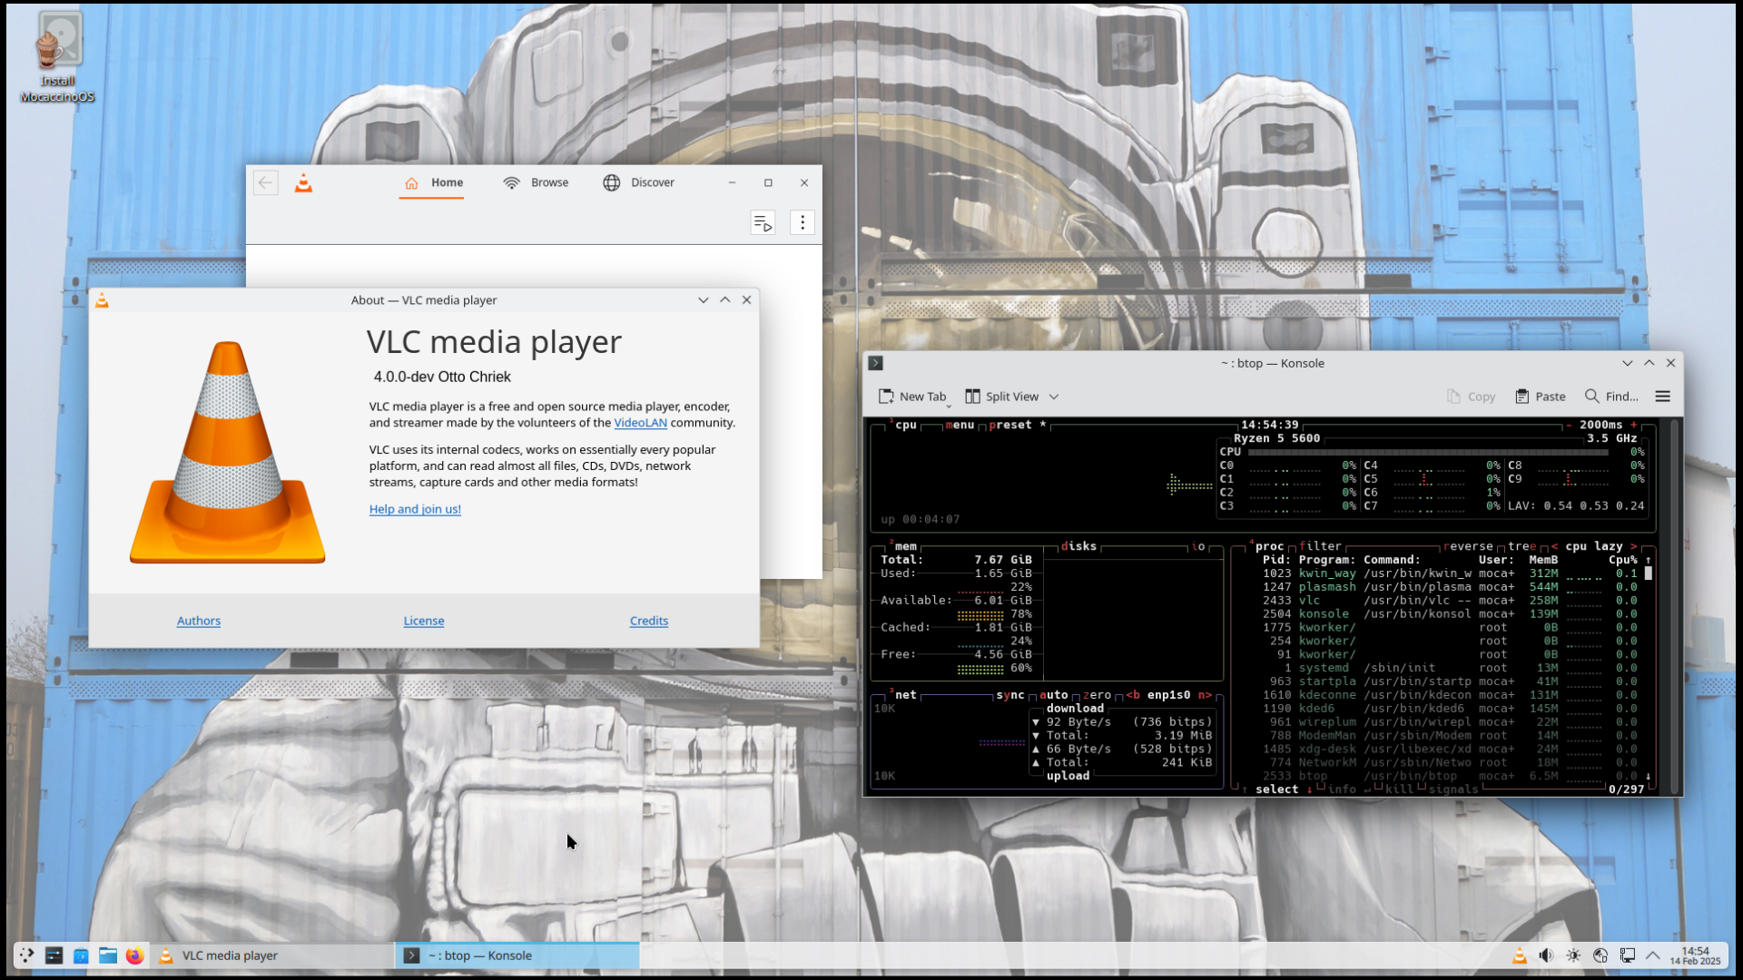Expand hidden system tray icons arrow
Screen dimensions: 1743x980
tap(1653, 955)
